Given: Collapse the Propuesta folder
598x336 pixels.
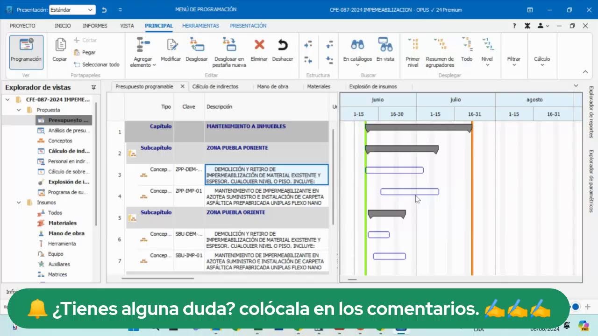Looking at the screenshot, I should pos(19,110).
